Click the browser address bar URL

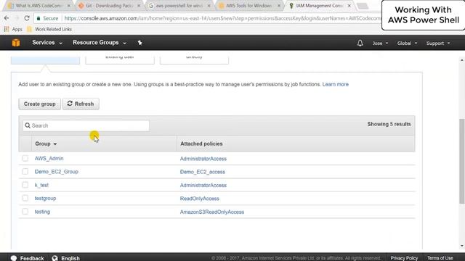(x=222, y=18)
